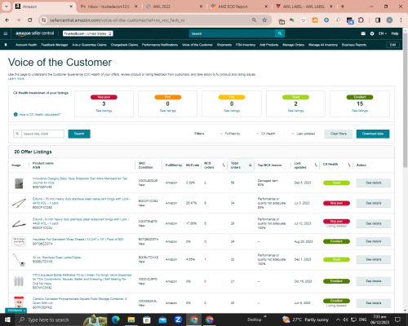
Task: See details for 32 oz ladle row
Action: tap(374, 259)
